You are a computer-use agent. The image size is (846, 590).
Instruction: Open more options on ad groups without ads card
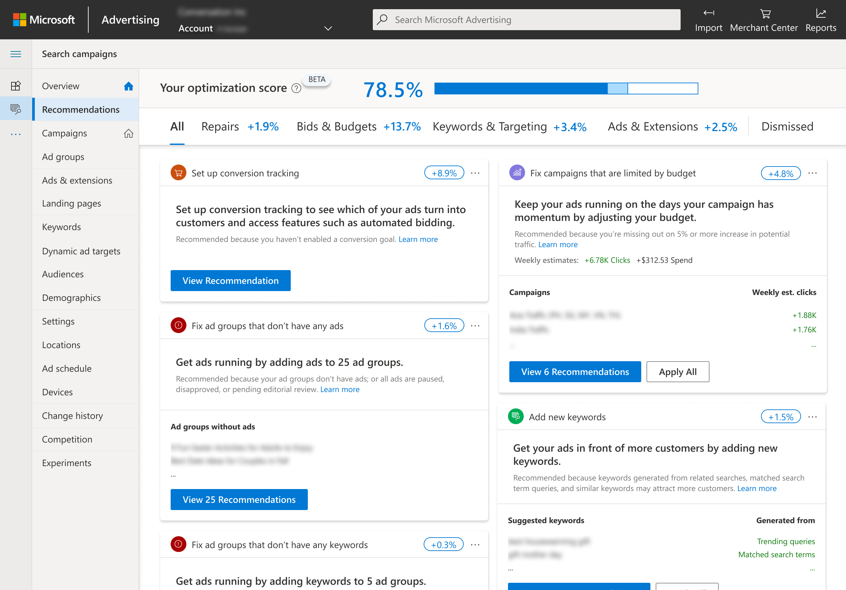(475, 326)
